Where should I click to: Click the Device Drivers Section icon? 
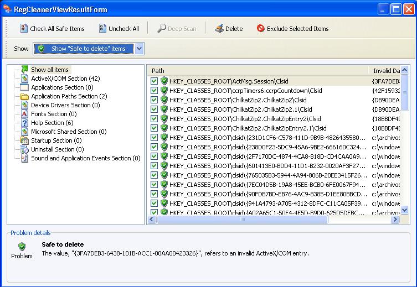[24, 105]
